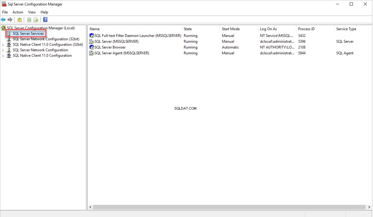Click the Automatic start mode of SQL Server Browser

pyautogui.click(x=230, y=47)
